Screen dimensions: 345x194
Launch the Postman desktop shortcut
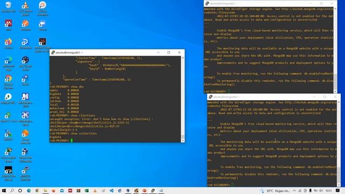point(25,25)
